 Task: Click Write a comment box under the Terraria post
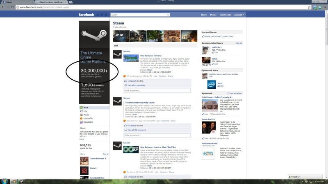pyautogui.click(x=157, y=91)
